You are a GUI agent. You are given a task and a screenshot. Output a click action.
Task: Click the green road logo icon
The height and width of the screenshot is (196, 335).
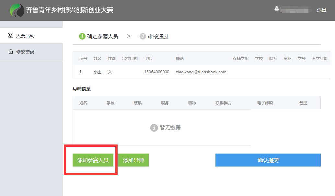pos(17,10)
